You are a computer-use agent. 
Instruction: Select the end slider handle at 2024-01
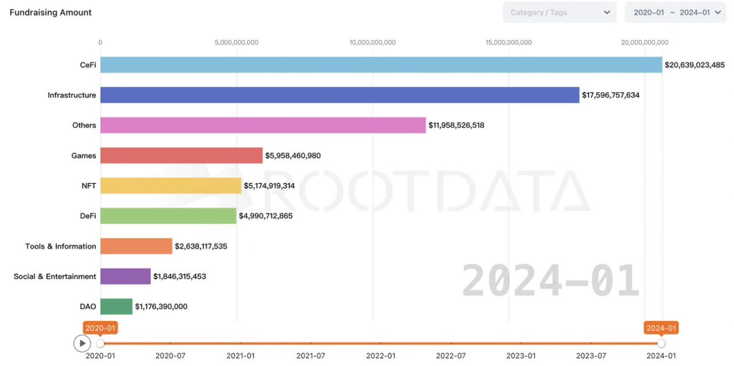point(661,343)
